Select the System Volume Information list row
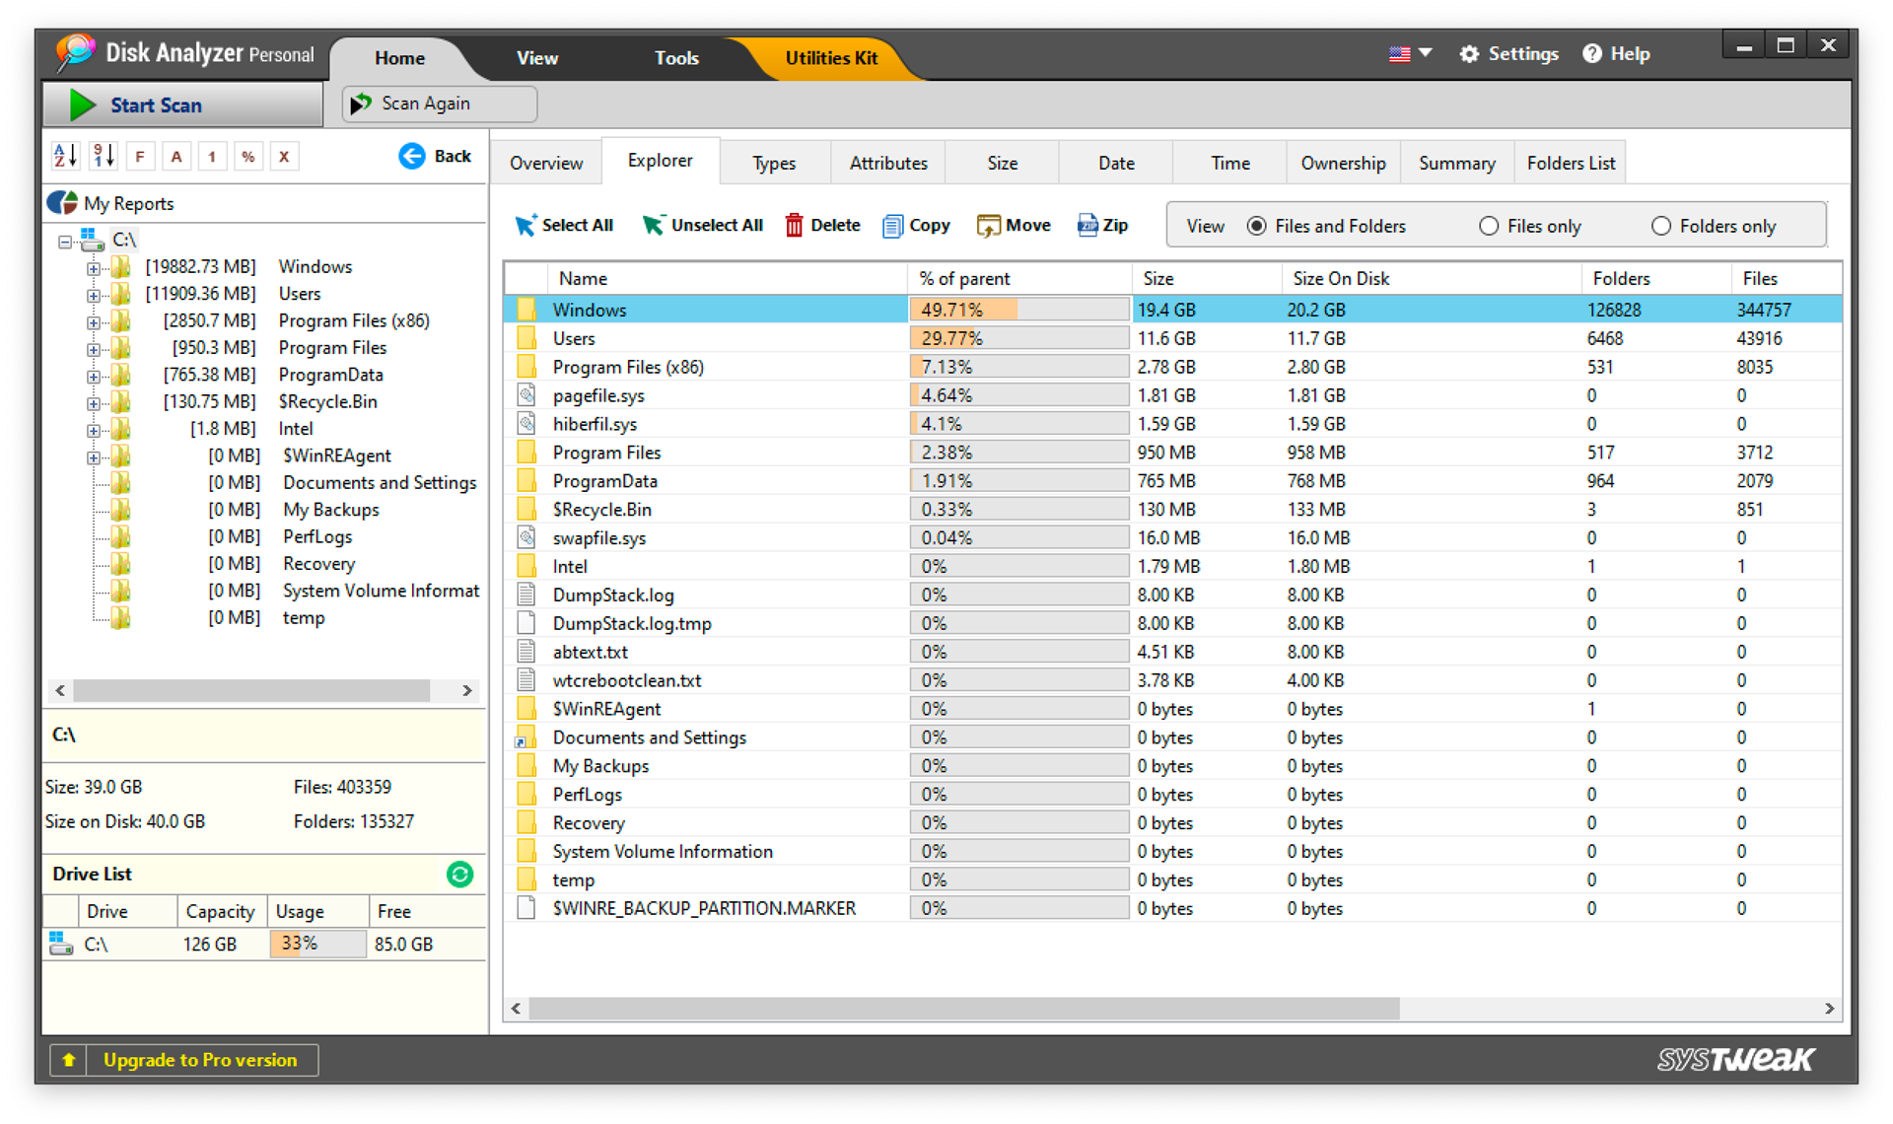Viewport: 1893px width, 1124px height. pos(1172,852)
